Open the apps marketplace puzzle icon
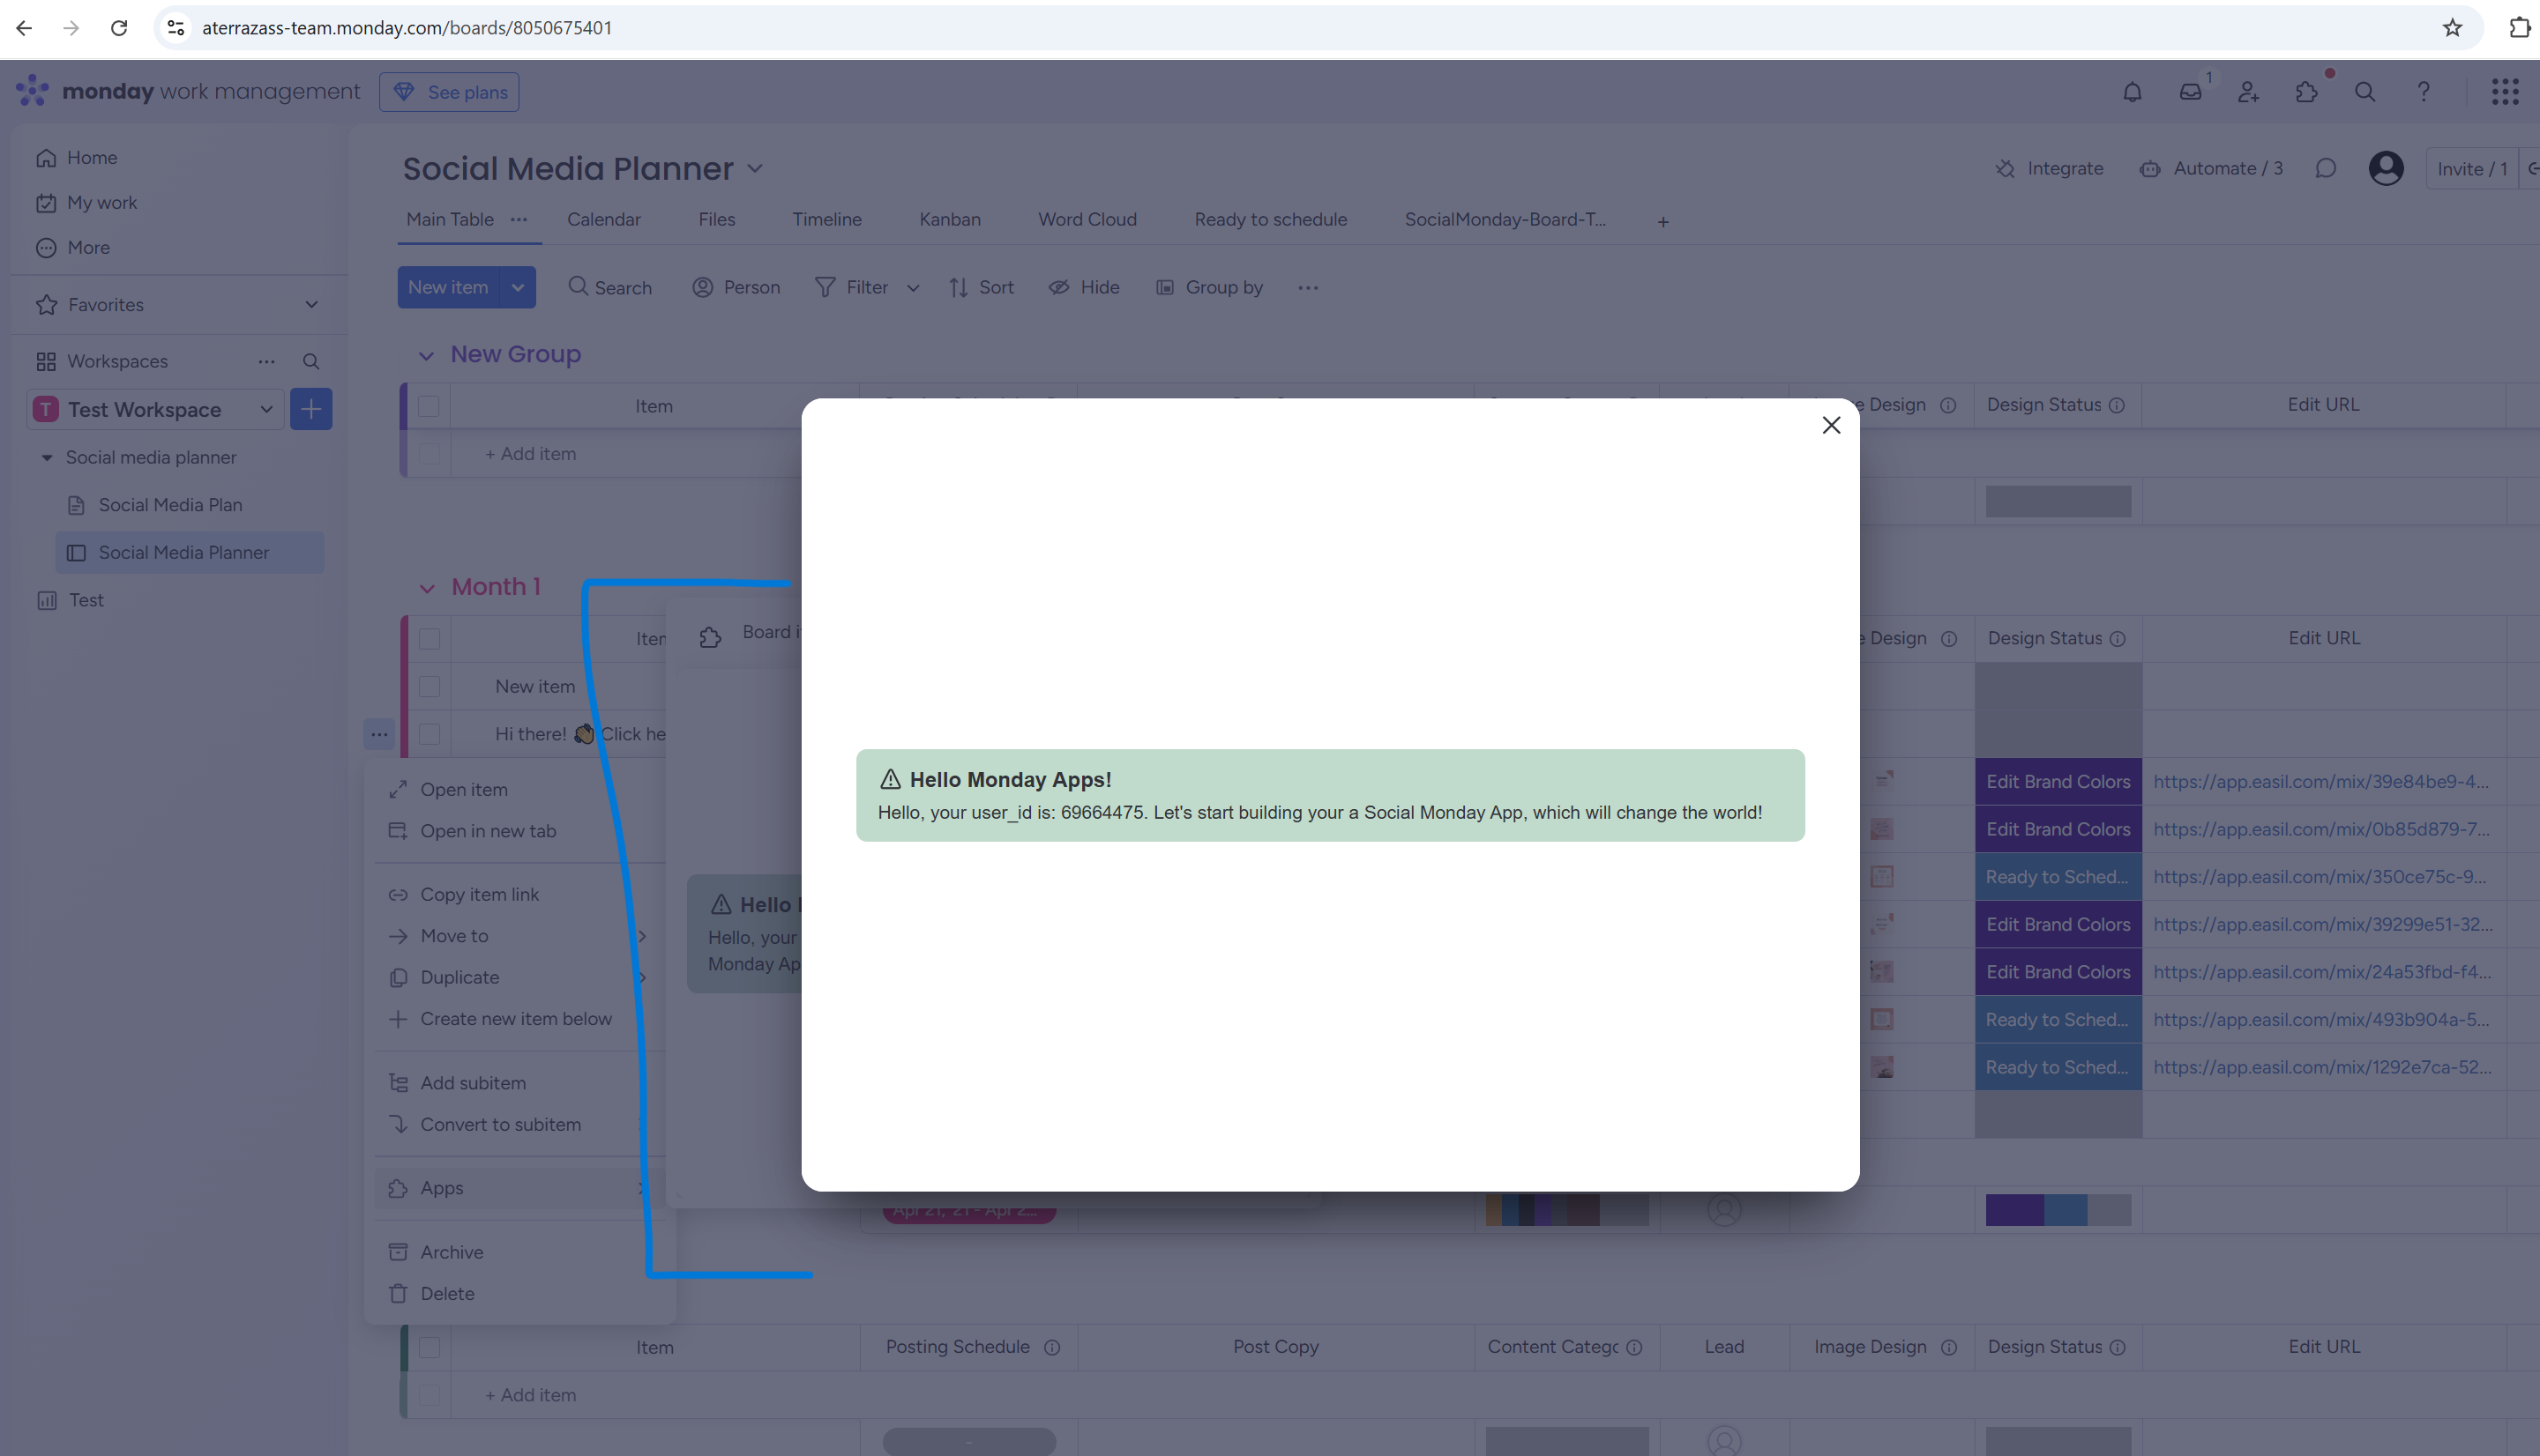 2306,92
